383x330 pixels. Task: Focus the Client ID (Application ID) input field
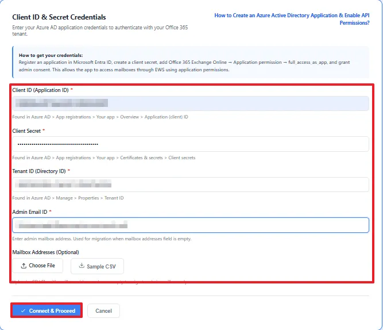(x=191, y=103)
